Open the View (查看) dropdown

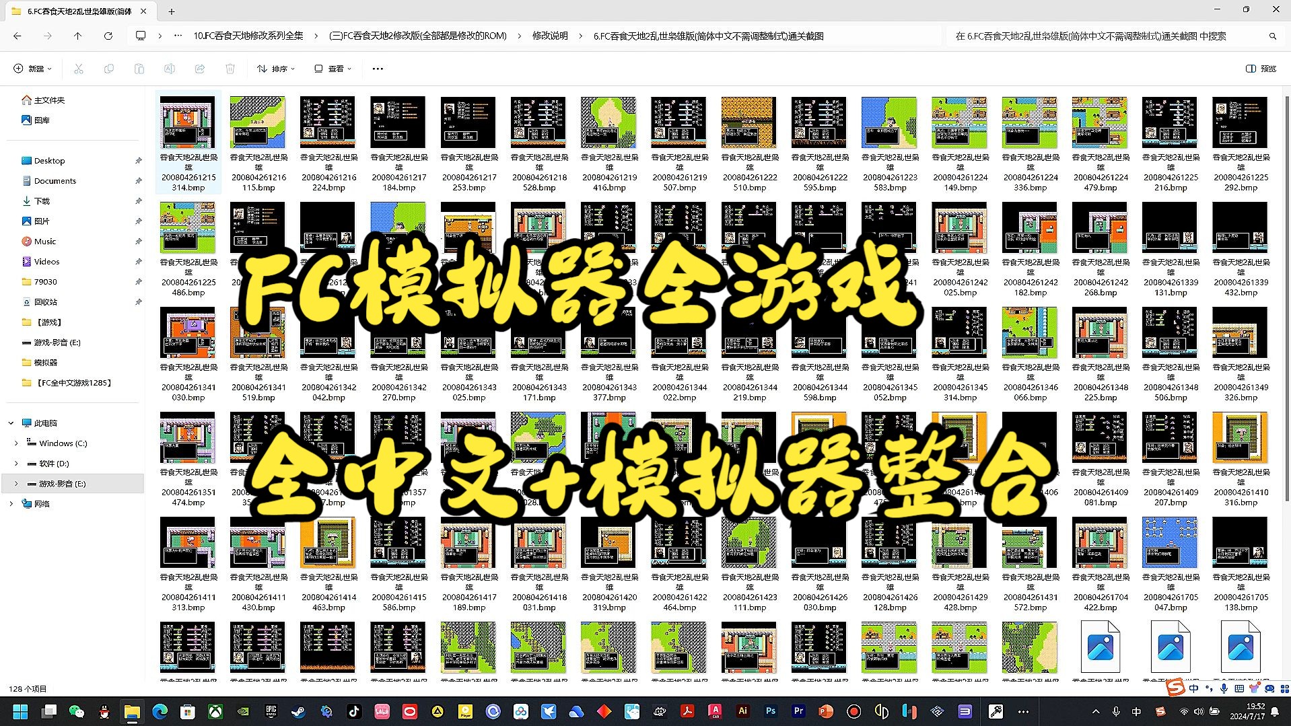333,69
